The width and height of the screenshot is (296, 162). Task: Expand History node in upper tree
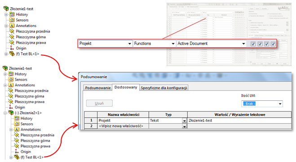pos(6,14)
